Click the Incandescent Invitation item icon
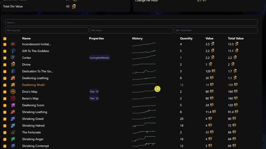This screenshot has height=149, width=266. pos(13,44)
